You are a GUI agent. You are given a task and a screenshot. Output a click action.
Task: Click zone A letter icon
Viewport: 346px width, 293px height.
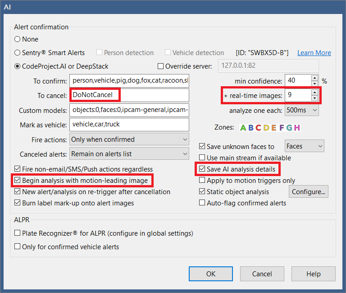[x=243, y=128]
